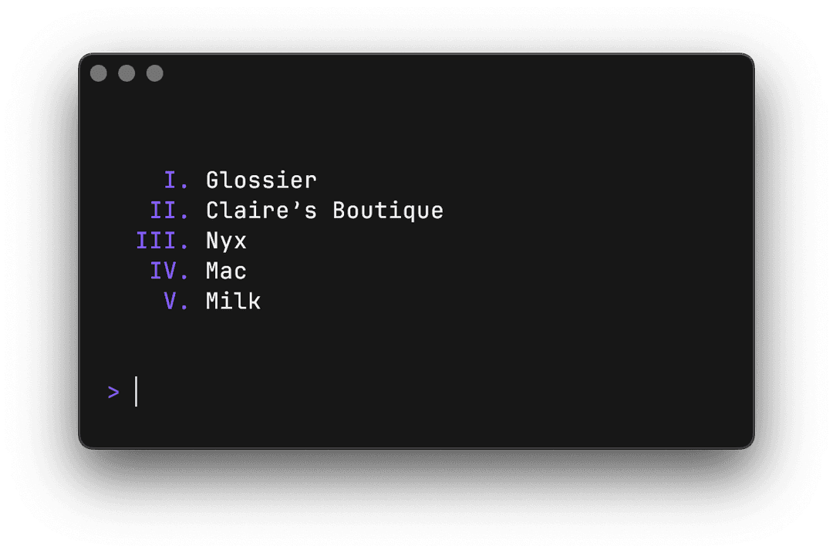The width and height of the screenshot is (833, 553).
Task: Click the capital G of Glossier
Action: click(213, 180)
